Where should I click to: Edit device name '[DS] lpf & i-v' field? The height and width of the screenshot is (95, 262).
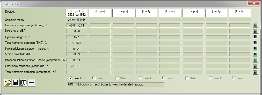pos(77,13)
